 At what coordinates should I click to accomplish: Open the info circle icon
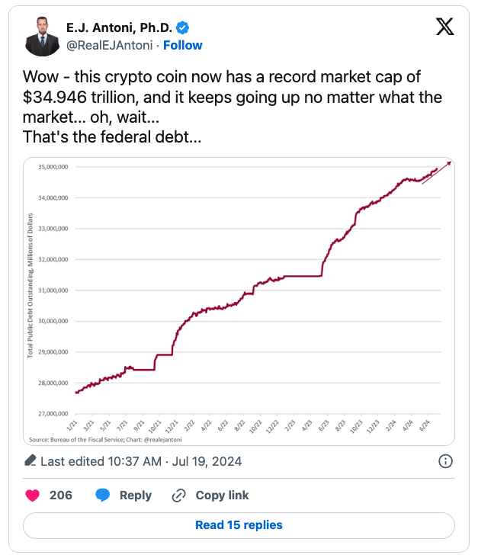(446, 461)
